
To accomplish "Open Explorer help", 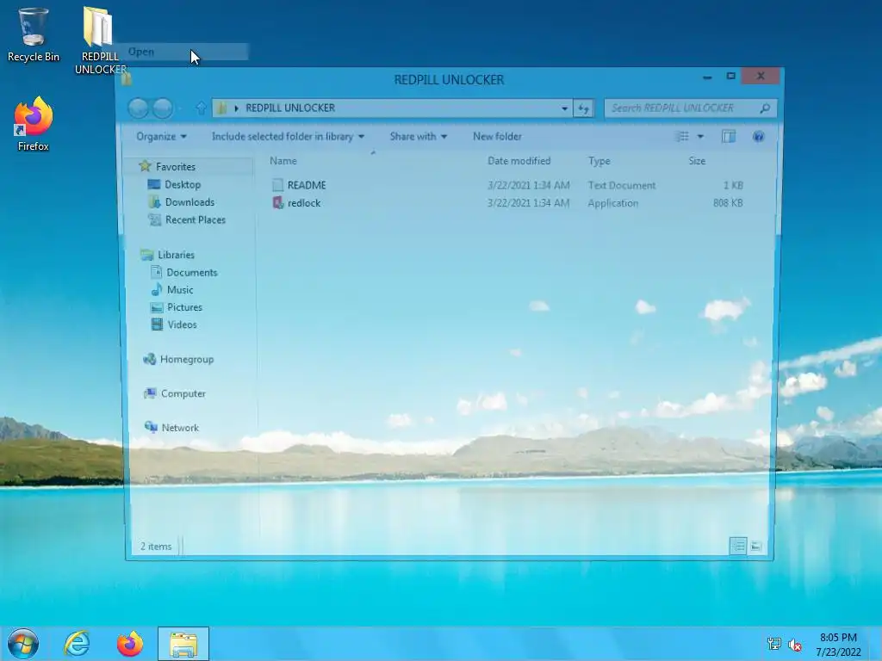I will [x=758, y=137].
